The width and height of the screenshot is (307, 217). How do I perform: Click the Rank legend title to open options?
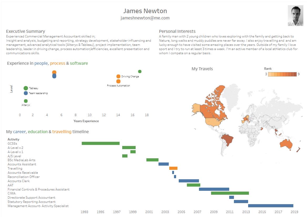268,68
